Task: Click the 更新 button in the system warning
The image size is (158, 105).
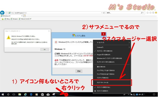Action: (79, 71)
